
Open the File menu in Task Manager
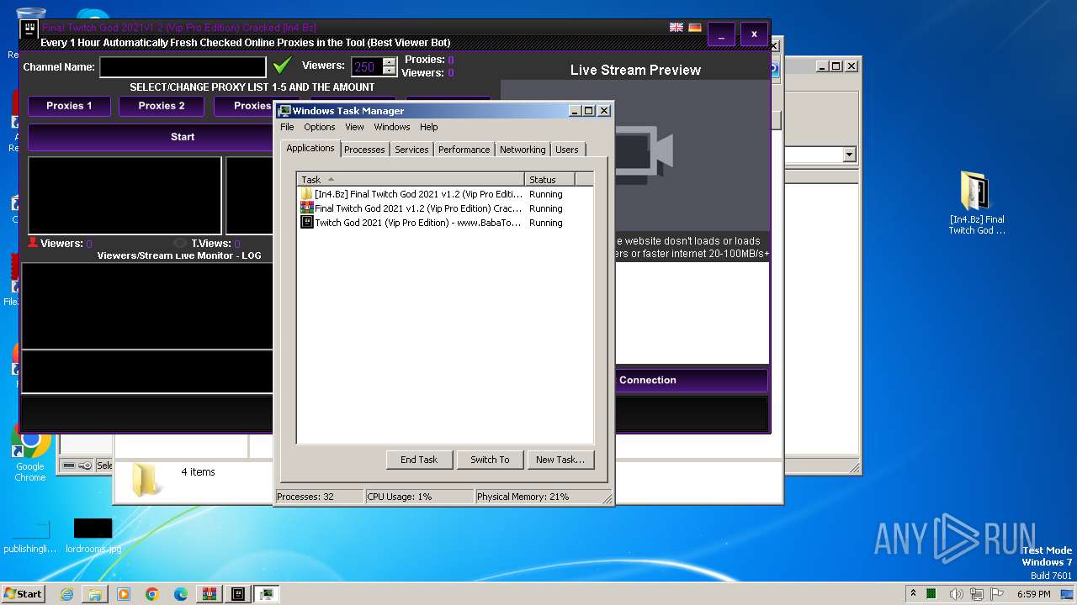pos(287,127)
